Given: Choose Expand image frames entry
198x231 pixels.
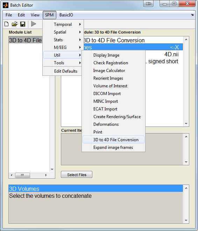Looking at the screenshot, I should coord(114,147).
